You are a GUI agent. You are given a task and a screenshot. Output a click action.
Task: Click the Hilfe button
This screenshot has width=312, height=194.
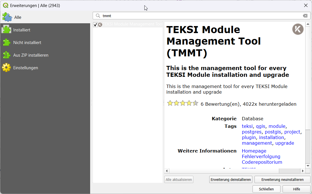pos(296,189)
